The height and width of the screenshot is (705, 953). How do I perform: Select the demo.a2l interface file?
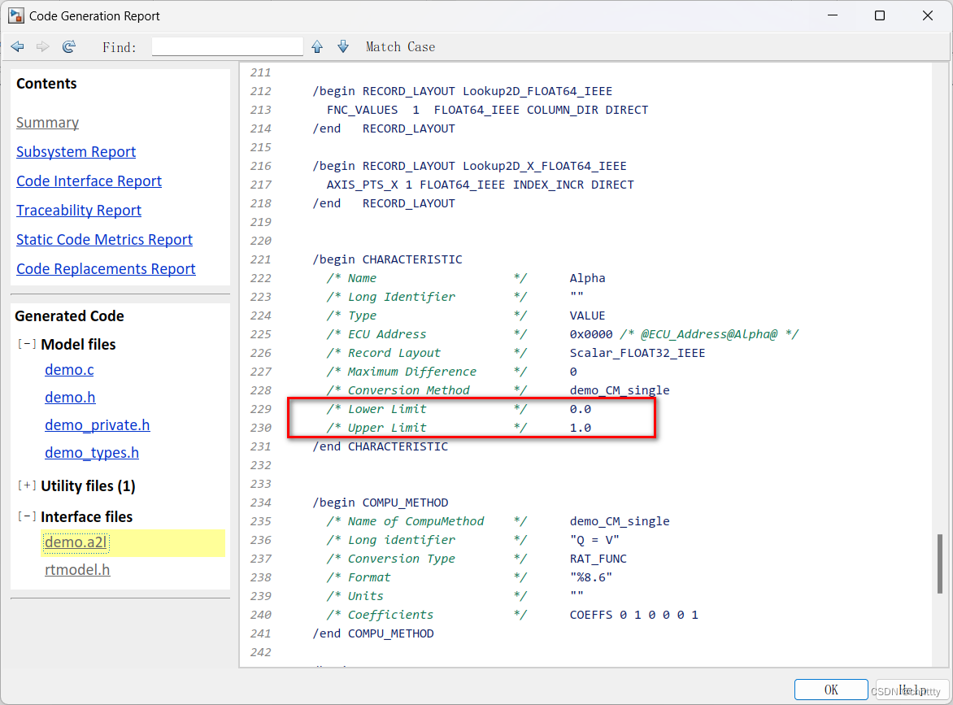pyautogui.click(x=76, y=542)
